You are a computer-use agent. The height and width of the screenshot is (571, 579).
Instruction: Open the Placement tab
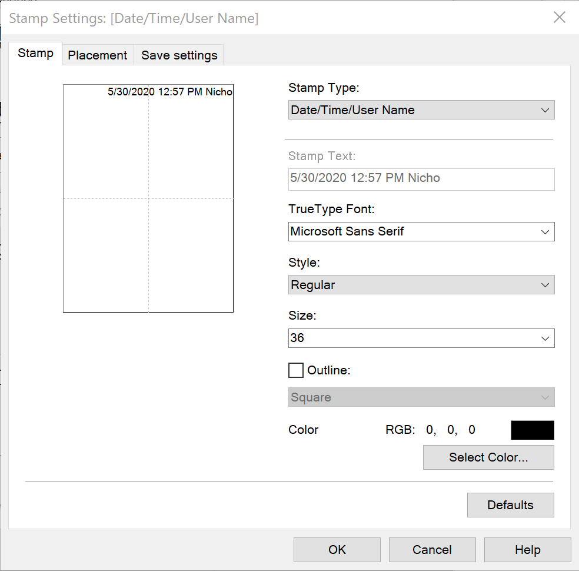pos(98,55)
